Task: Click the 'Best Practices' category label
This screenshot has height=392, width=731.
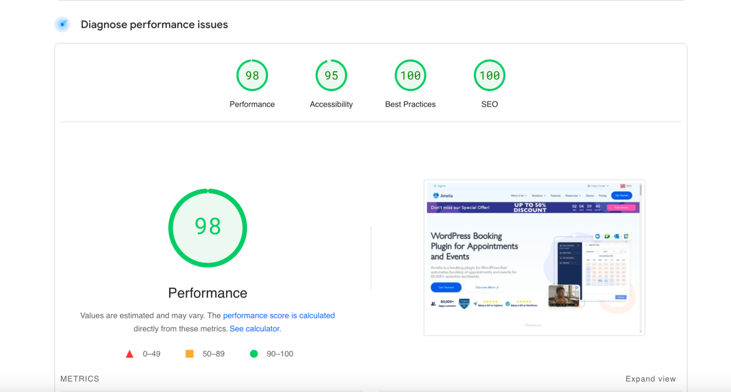Action: [x=410, y=104]
